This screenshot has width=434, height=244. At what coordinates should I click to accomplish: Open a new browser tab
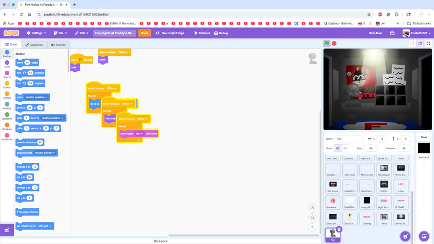[74, 4]
